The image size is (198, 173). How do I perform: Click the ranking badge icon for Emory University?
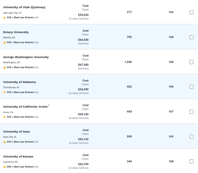(4, 43)
